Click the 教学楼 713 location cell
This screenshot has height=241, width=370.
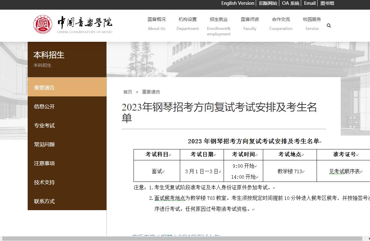coord(290,171)
